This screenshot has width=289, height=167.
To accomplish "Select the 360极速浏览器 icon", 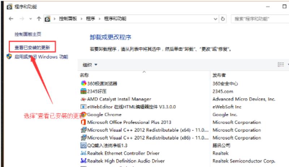I will coord(83,83).
